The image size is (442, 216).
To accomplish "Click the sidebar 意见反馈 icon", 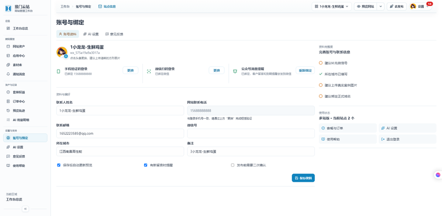I will pos(8,156).
